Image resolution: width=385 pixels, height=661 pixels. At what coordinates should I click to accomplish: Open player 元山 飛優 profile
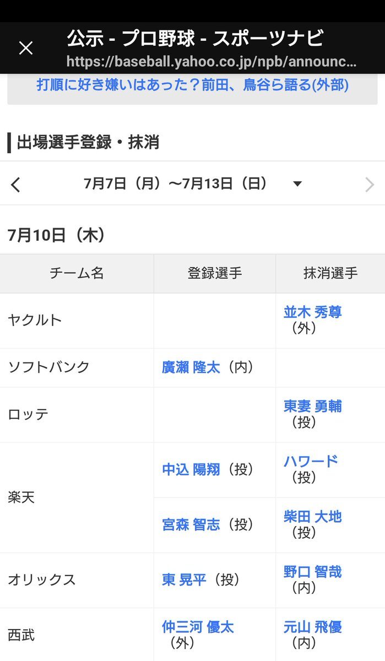click(313, 627)
